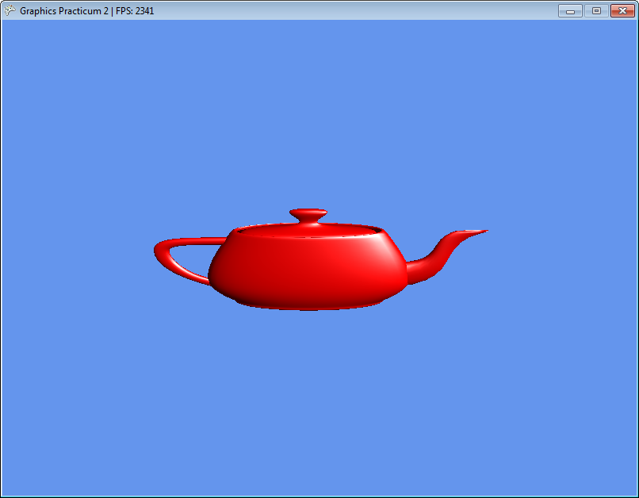The image size is (639, 498).
Task: Select the knob on top of the teapot lid
Action: [308, 215]
